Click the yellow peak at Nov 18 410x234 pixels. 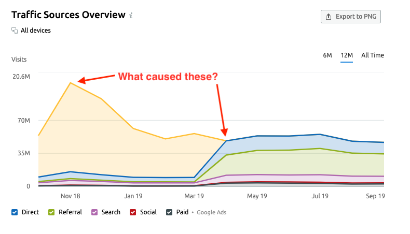[70, 83]
